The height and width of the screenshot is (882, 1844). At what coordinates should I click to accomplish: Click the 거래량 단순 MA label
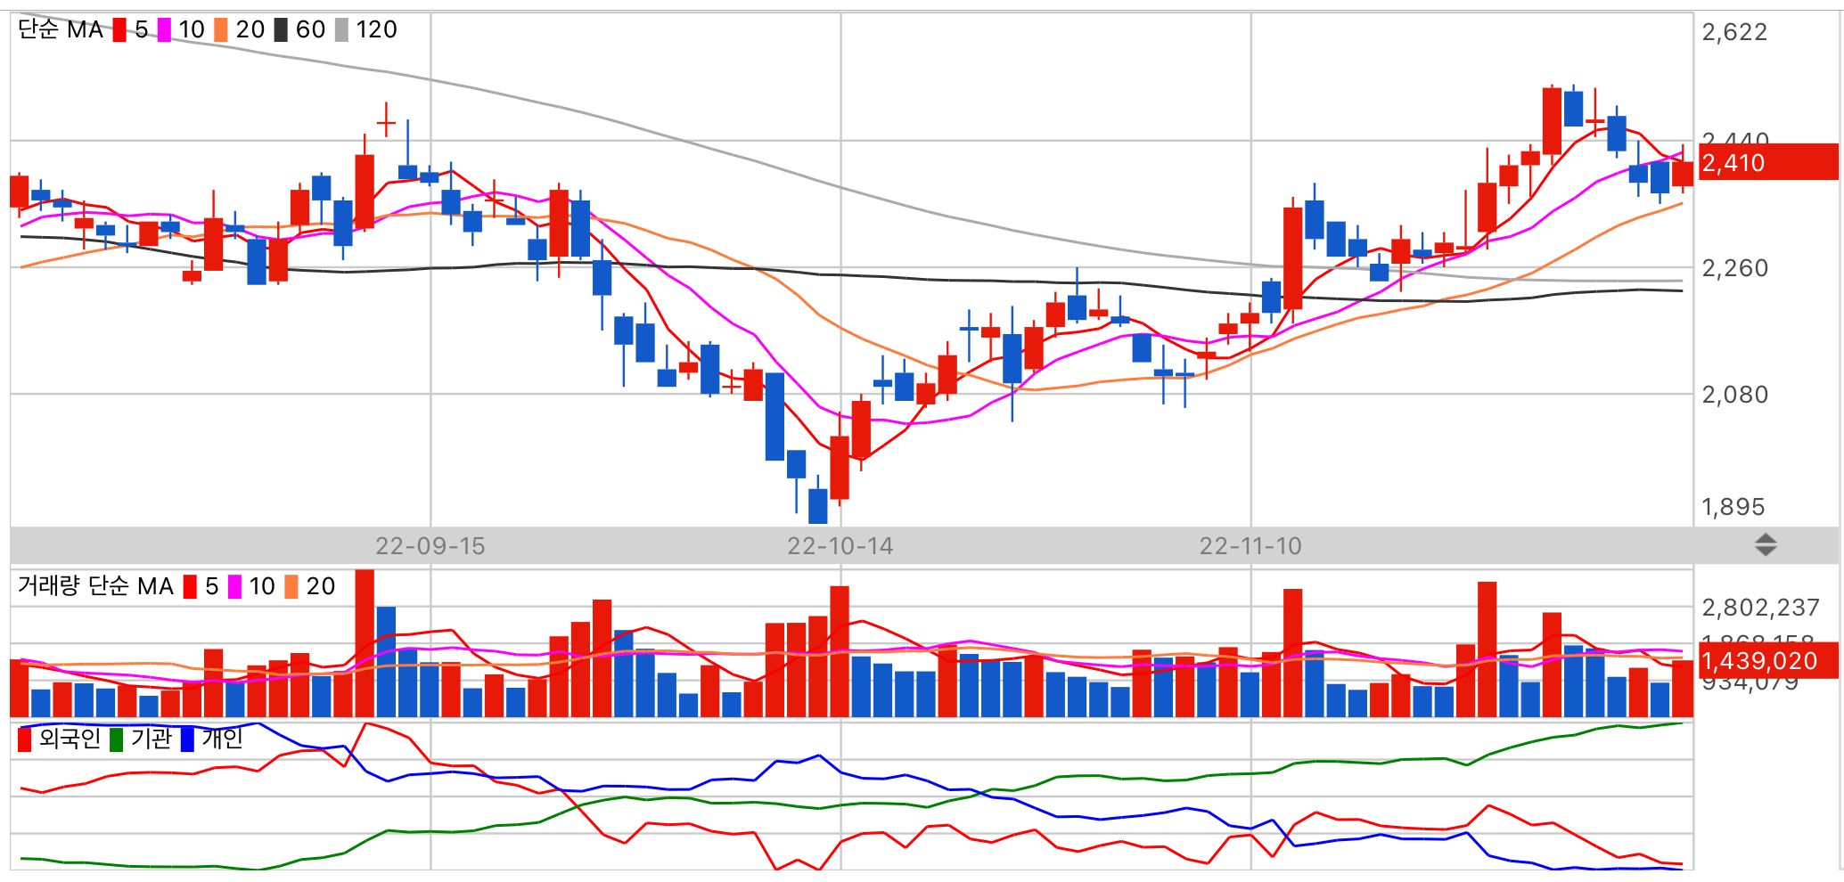tap(95, 586)
